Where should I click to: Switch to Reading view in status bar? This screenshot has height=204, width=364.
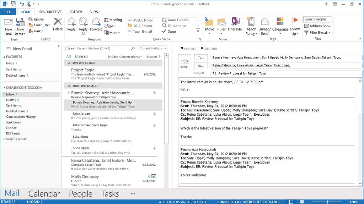(x=302, y=202)
